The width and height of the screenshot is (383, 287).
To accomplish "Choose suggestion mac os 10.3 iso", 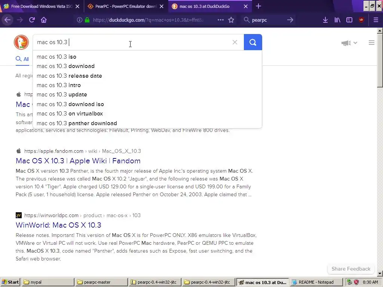I will [147, 57].
